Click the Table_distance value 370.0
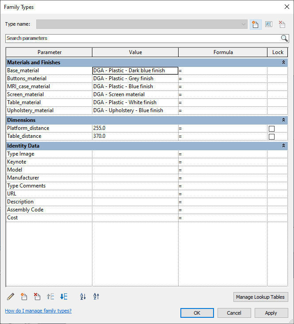 click(x=135, y=136)
